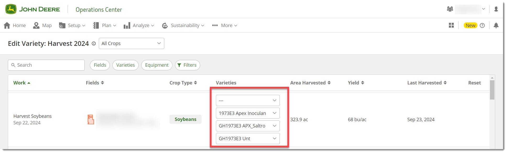
Task: Open the Map view
Action: pos(42,25)
